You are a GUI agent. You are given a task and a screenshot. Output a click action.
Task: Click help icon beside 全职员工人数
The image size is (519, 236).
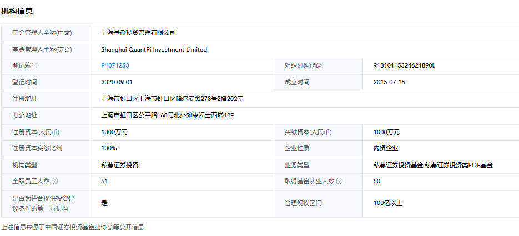tap(55, 181)
